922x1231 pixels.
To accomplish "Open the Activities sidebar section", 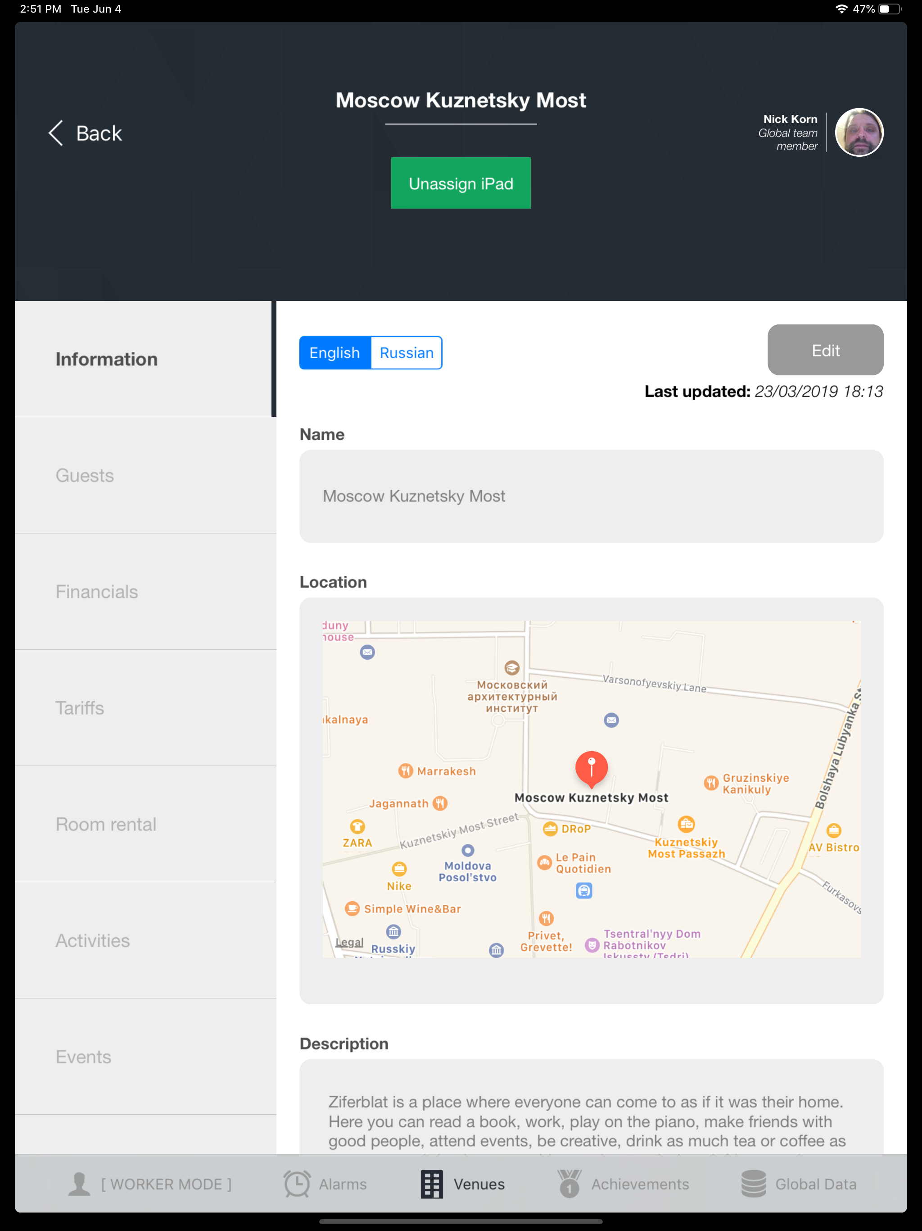I will coord(145,940).
